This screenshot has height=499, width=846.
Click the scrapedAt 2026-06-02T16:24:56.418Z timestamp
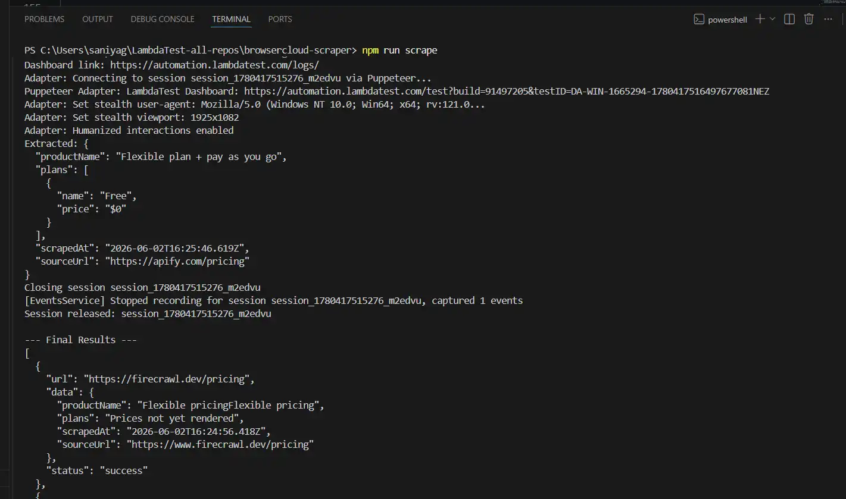tap(196, 432)
